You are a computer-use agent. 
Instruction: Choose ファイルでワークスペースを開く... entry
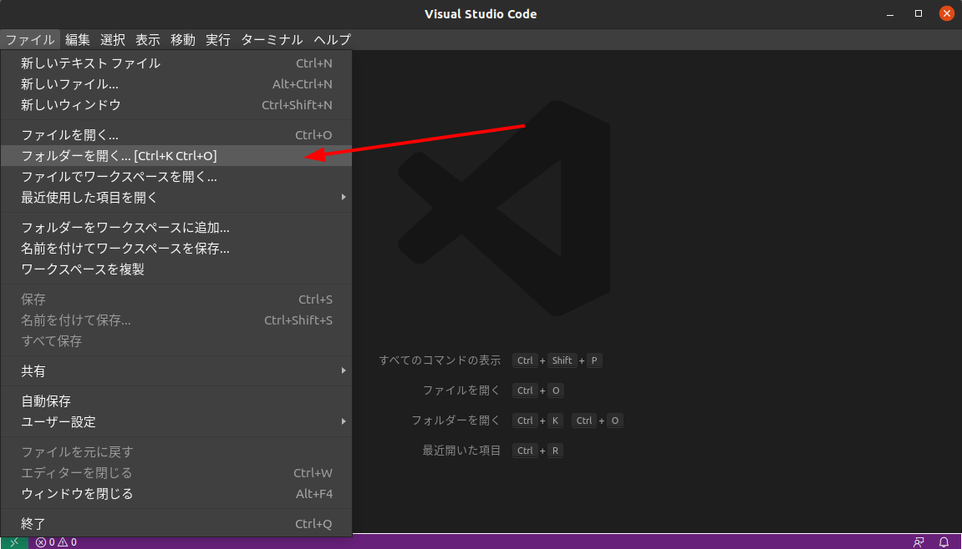(x=176, y=177)
